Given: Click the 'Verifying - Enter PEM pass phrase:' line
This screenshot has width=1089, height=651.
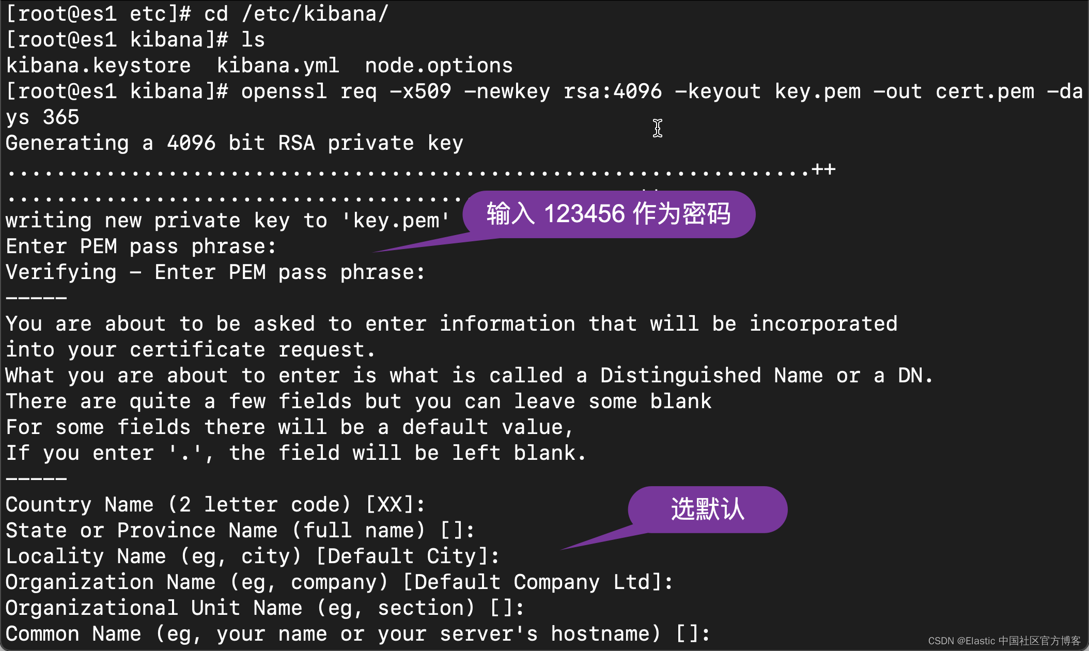Looking at the screenshot, I should [215, 272].
